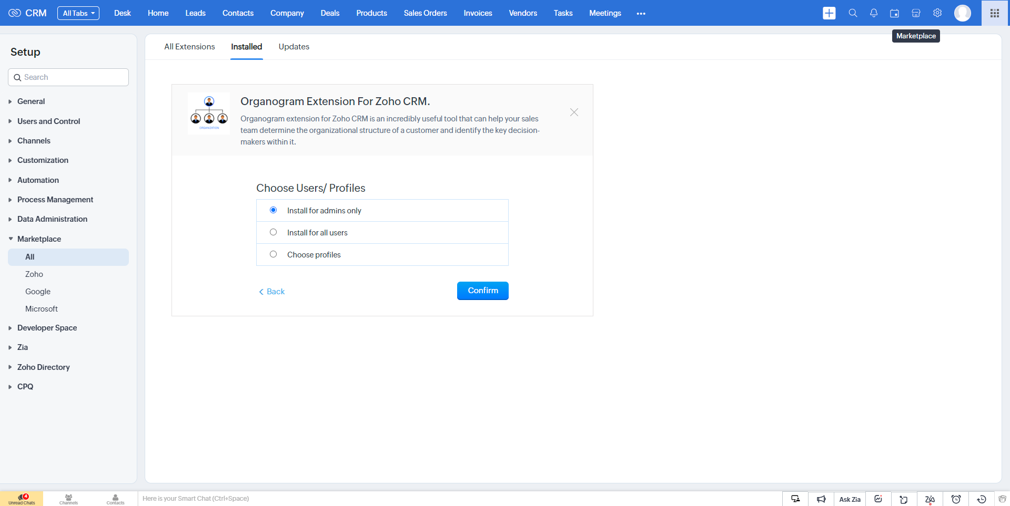Select Install for admins only radio
Viewport: 1010px width, 506px height.
[273, 210]
